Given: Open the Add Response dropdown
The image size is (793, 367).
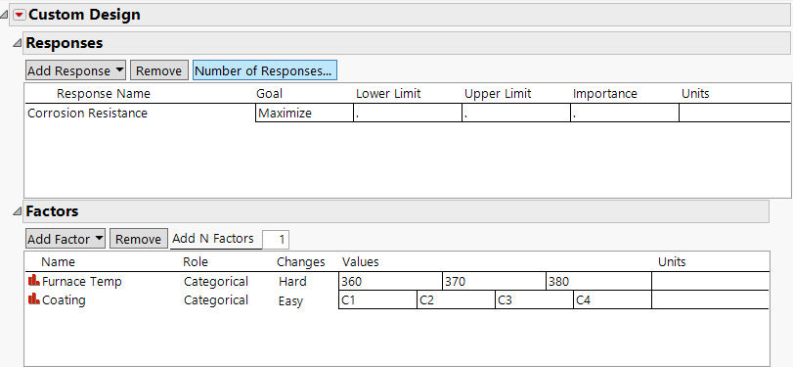Looking at the screenshot, I should 76,70.
